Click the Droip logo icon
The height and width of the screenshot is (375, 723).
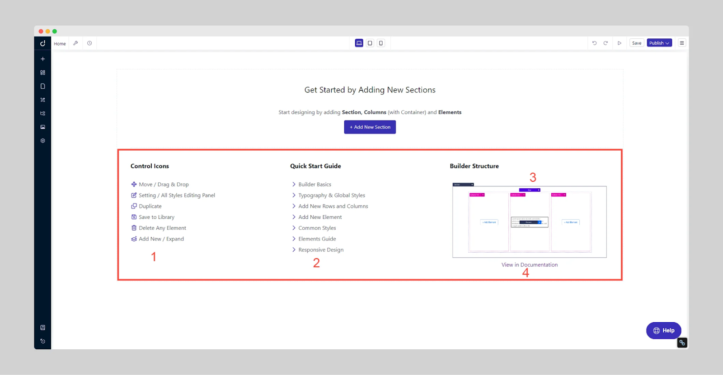tap(42, 43)
